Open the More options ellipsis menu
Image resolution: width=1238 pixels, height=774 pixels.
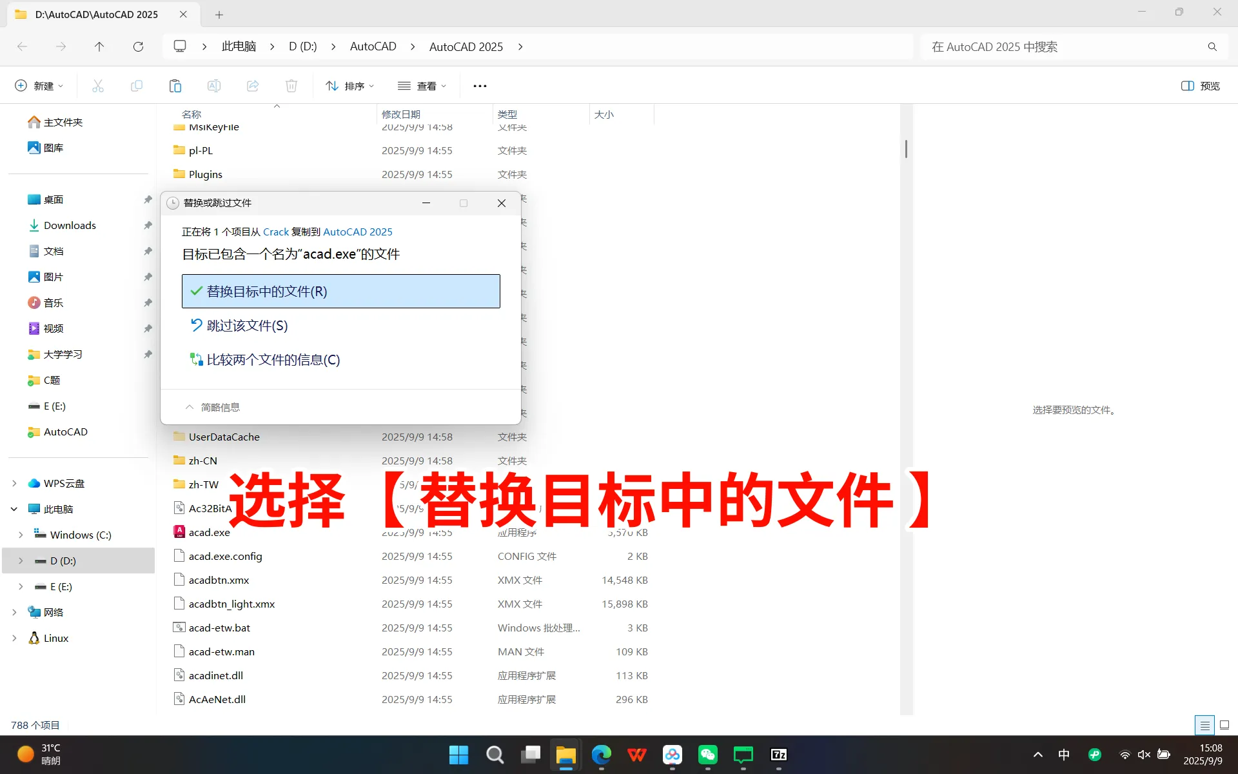pos(480,86)
